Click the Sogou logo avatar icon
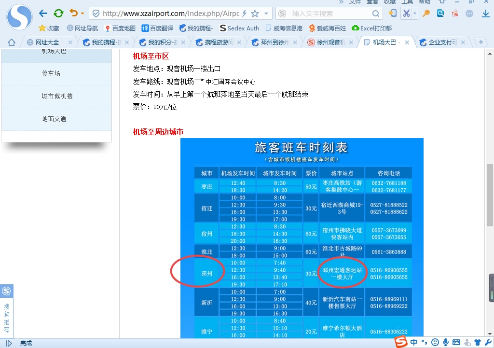Screen dimensions: 494x348 tap(19, 16)
